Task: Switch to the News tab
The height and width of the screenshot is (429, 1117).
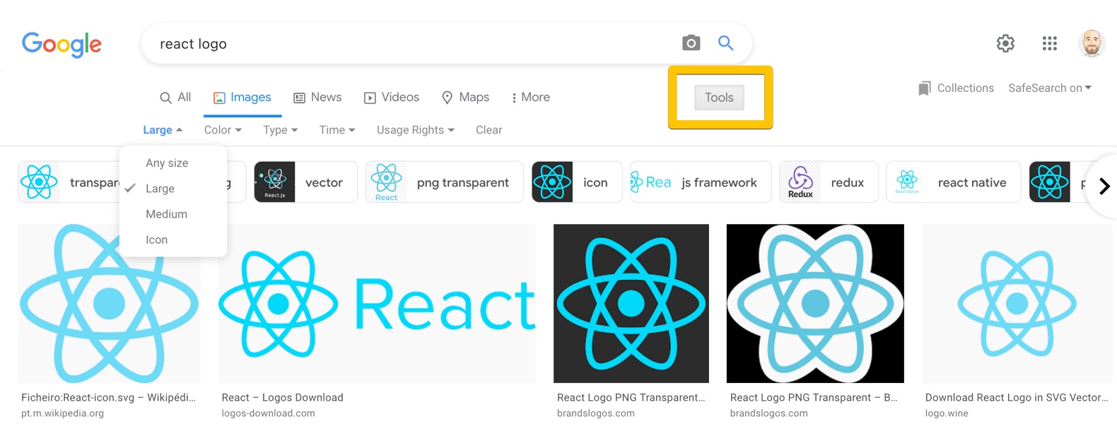Action: (x=317, y=98)
